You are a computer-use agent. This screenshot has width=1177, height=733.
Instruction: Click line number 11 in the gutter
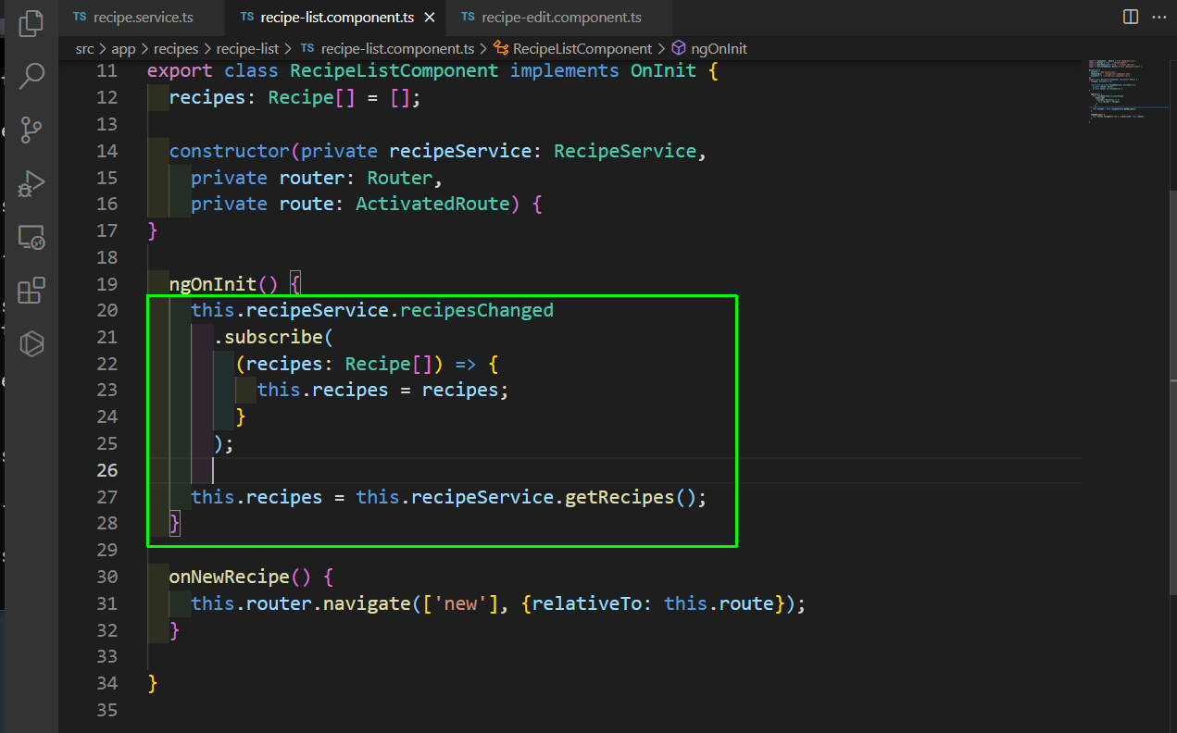(x=107, y=70)
